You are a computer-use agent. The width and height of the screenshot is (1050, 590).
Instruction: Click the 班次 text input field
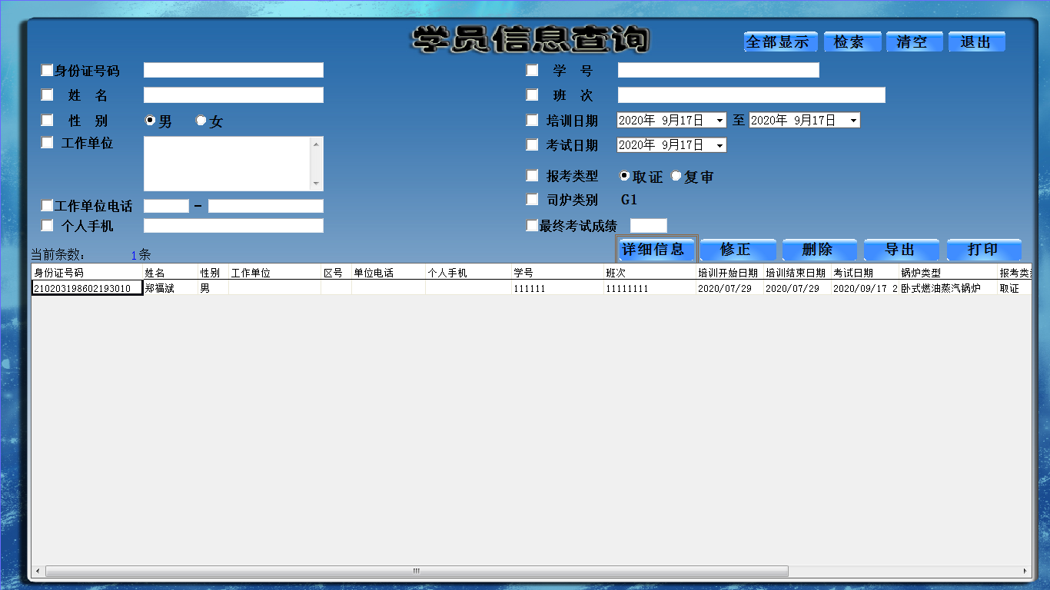point(751,95)
